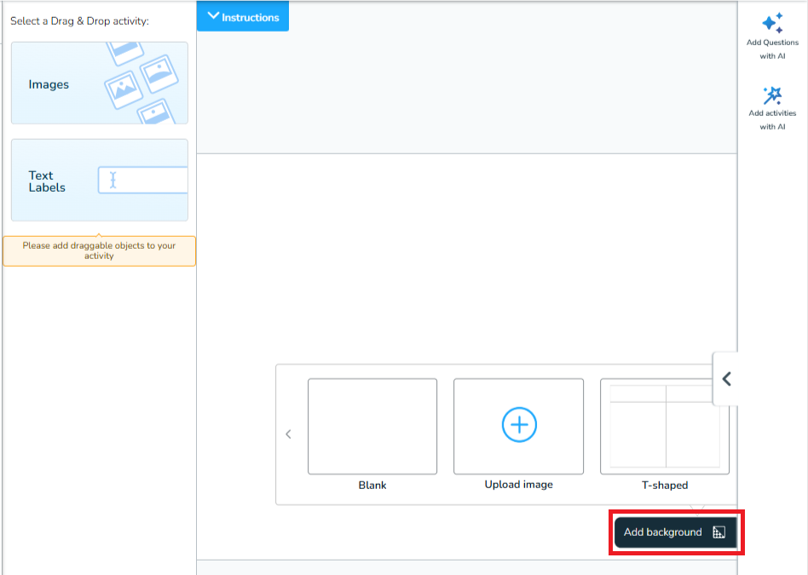Screen dimensions: 808x575
Task: Click the left arrow to view previous templates
Action: tap(288, 434)
